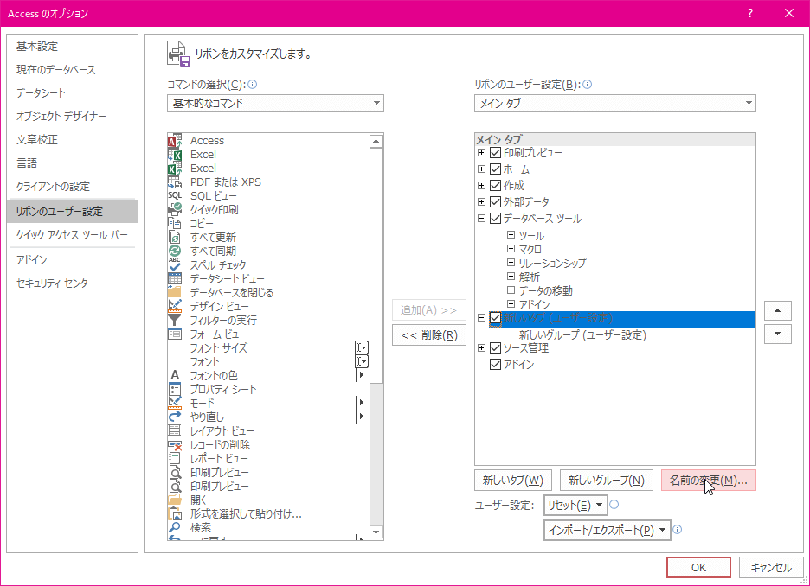This screenshot has width=810, height=586.
Task: Click info icon beside インポート/エクスポート button
Action: [x=678, y=529]
